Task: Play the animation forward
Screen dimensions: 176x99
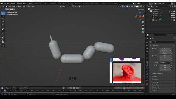Action: 75,88
